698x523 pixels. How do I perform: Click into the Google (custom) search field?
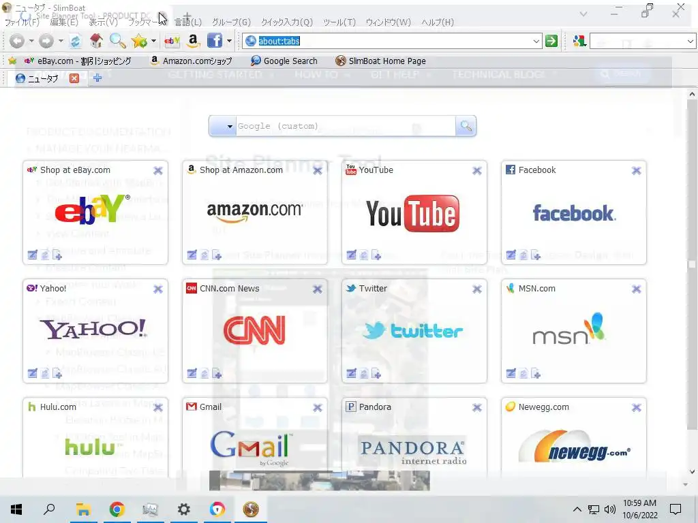(346, 126)
